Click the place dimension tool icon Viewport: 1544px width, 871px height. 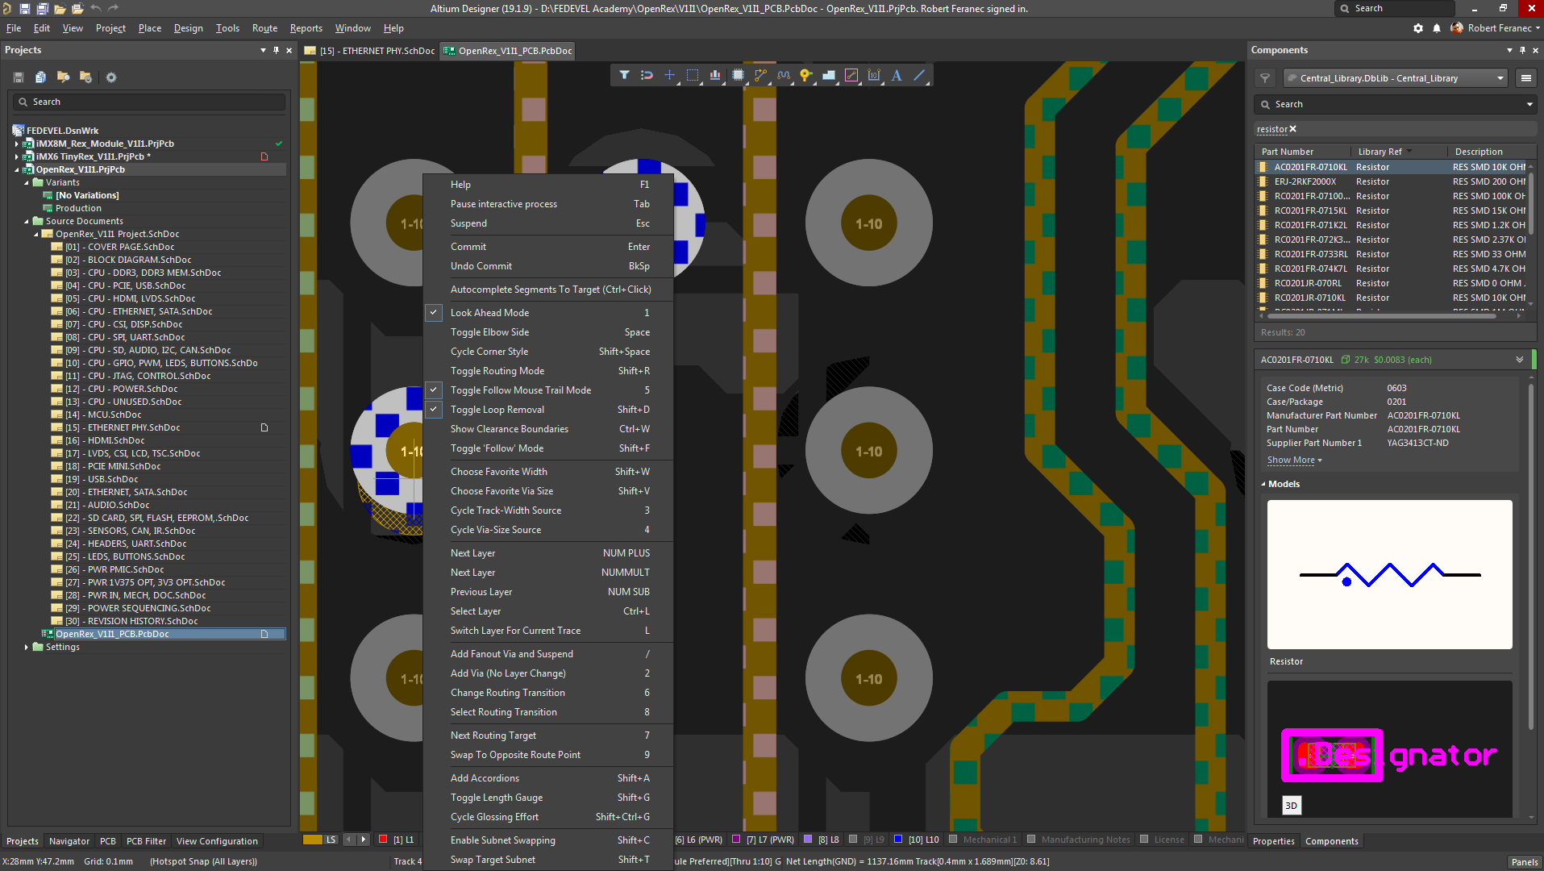[x=874, y=75]
